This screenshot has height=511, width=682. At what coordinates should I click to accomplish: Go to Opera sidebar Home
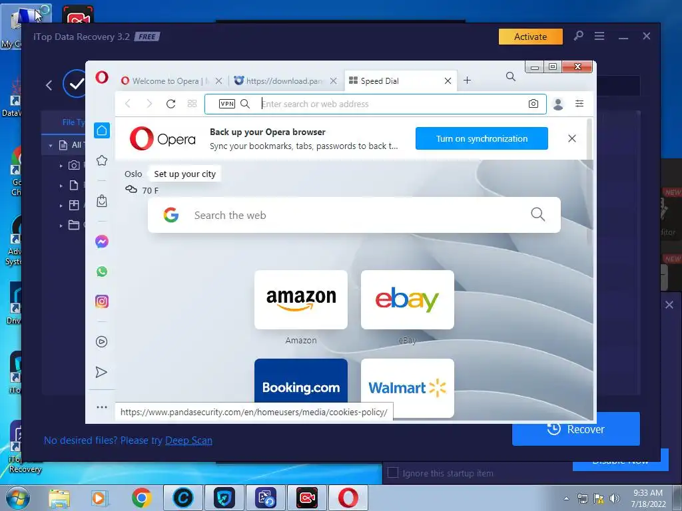click(102, 130)
